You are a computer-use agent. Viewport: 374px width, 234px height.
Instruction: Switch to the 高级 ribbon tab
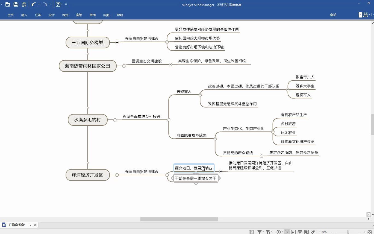click(x=79, y=15)
